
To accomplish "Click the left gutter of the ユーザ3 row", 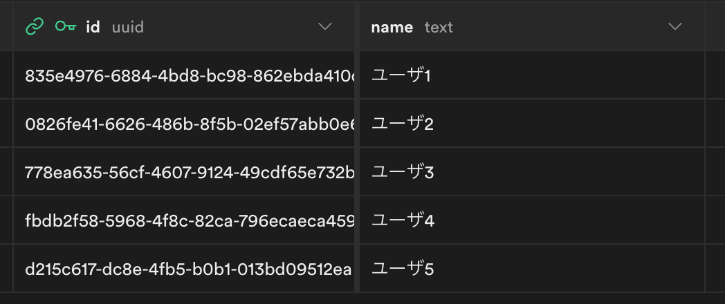I will [x=6, y=172].
